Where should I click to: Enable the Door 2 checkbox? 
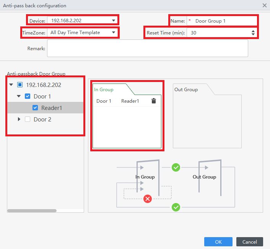click(x=28, y=120)
